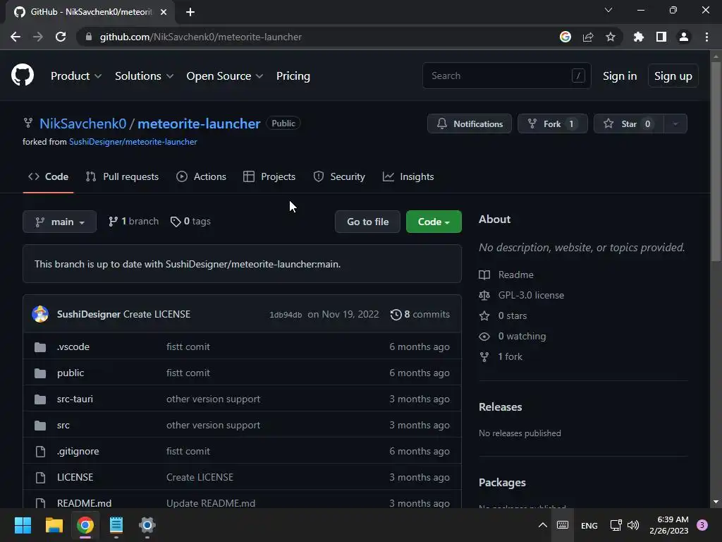Screen dimensions: 722x542
Task: View the 0 tags link
Action: tap(190, 221)
